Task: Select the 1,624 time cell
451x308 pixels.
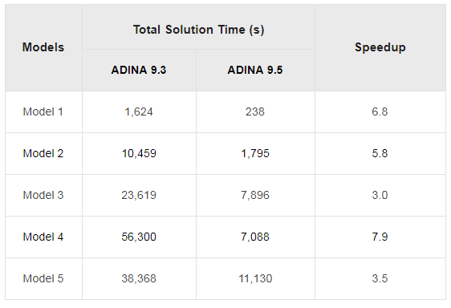Action: [x=139, y=111]
